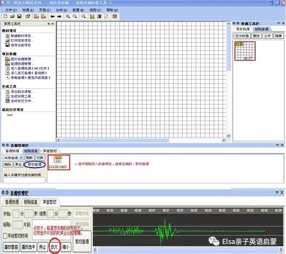The height and width of the screenshot is (254, 286).
Task: Click the left arrow toolbar icon
Action: (x=52, y=16)
